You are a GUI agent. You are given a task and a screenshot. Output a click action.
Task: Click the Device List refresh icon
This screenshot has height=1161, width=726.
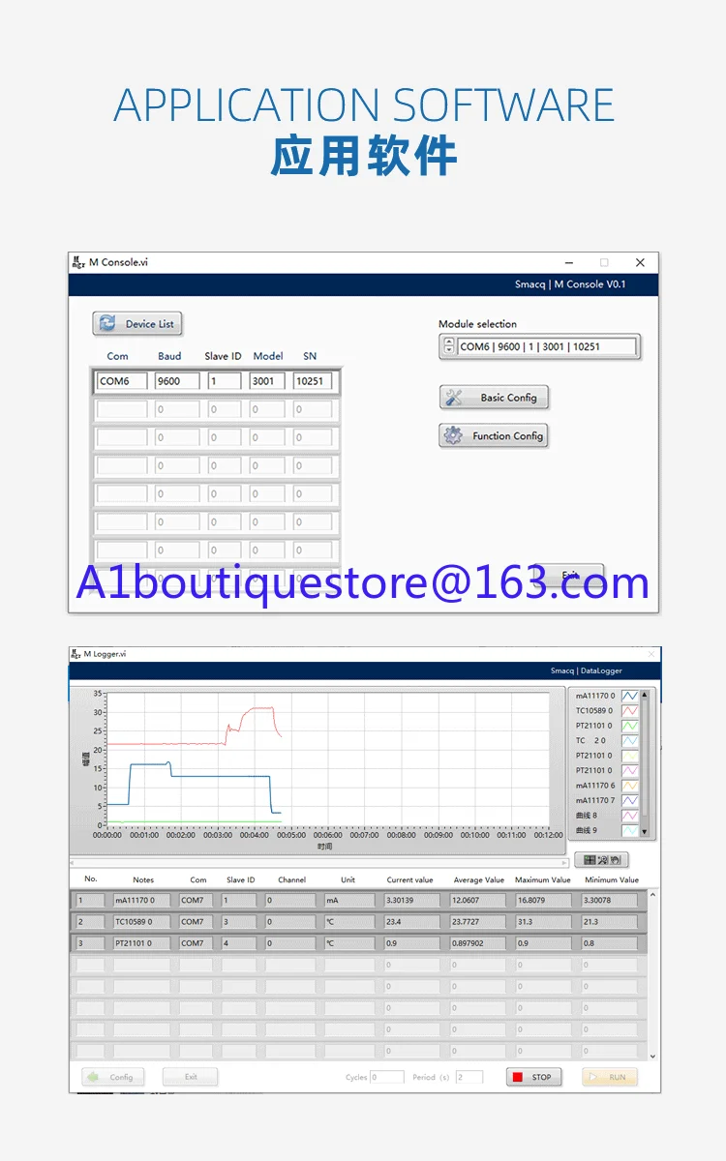coord(107,323)
